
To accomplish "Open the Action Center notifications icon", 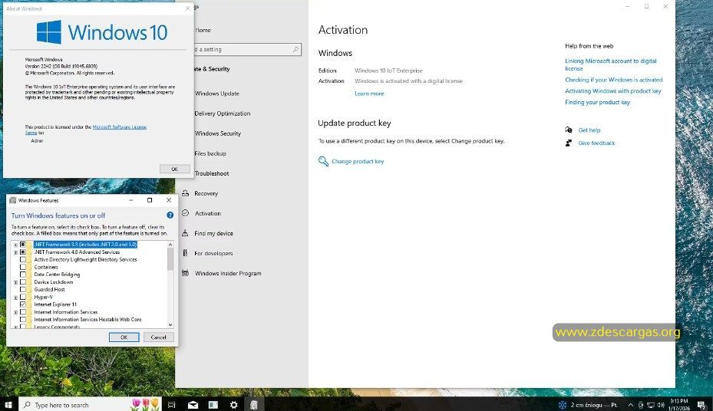I will click(x=701, y=405).
